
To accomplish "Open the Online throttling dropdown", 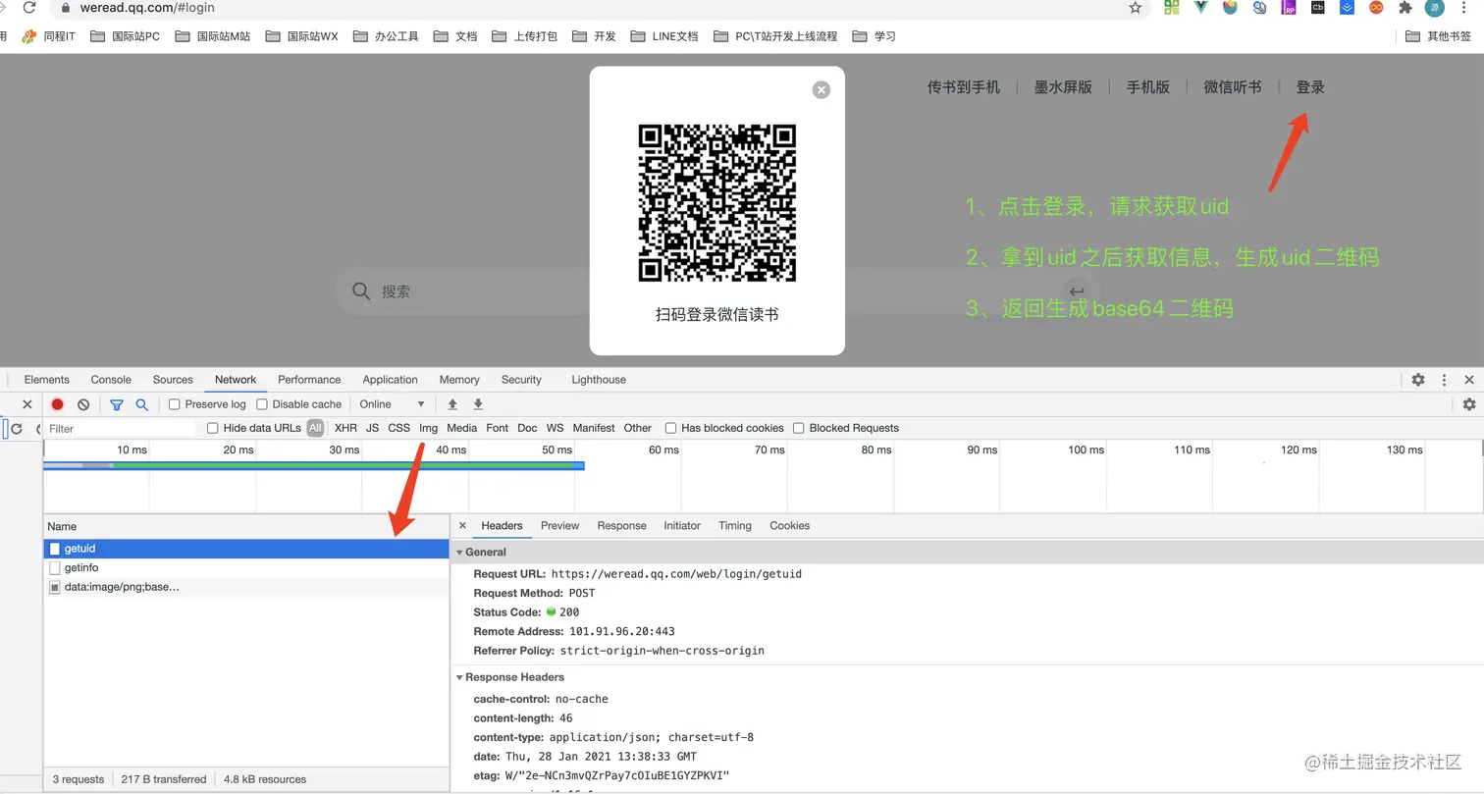I will tap(392, 404).
